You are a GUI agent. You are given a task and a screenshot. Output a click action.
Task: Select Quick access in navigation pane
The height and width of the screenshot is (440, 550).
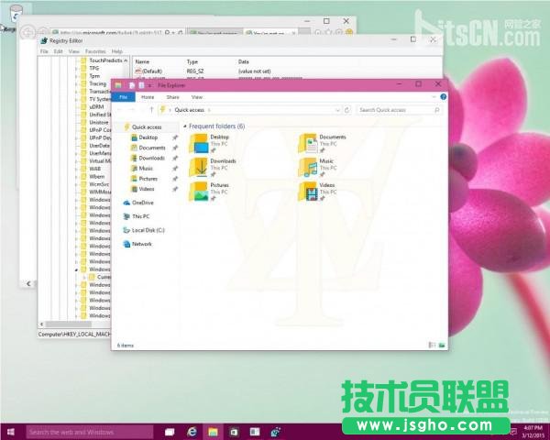pyautogui.click(x=147, y=127)
